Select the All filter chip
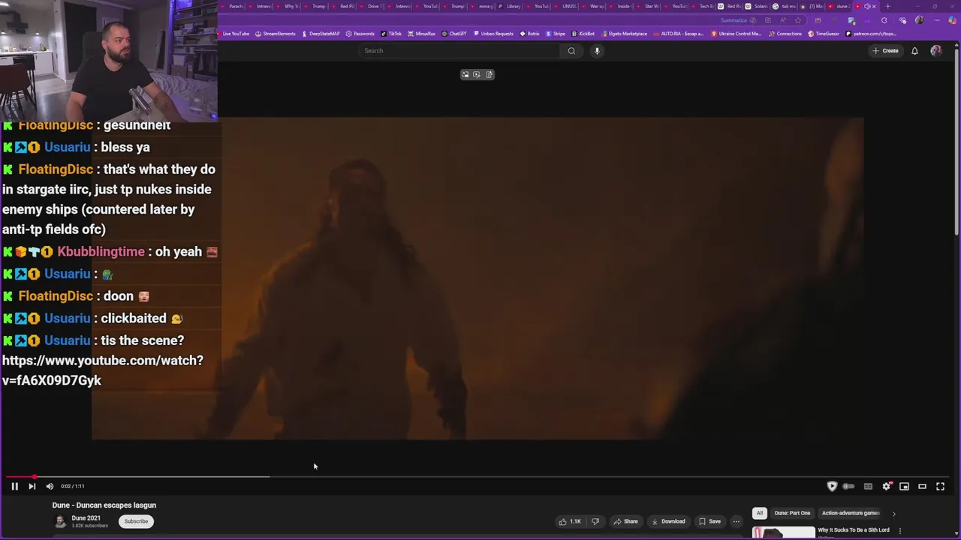This screenshot has width=961, height=540. [x=759, y=513]
